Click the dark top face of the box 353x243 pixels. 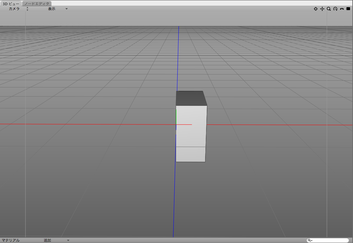click(191, 98)
